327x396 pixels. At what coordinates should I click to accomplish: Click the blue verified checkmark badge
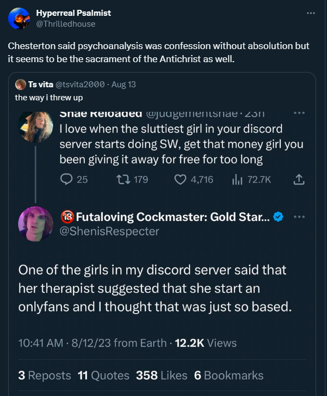(x=279, y=217)
